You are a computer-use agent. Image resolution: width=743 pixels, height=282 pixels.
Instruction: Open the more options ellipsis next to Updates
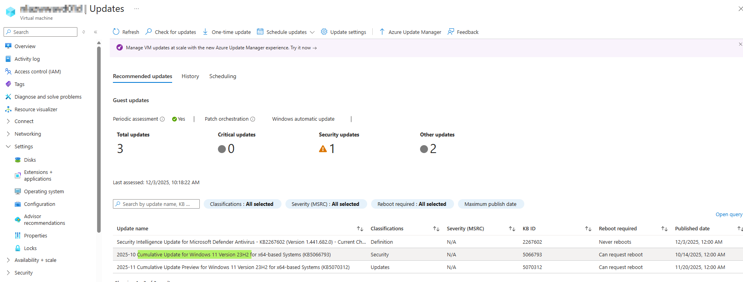click(x=137, y=9)
